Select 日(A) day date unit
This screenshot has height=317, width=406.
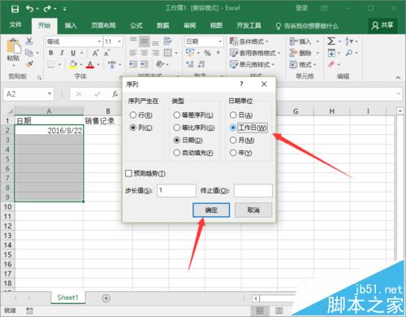[241, 115]
